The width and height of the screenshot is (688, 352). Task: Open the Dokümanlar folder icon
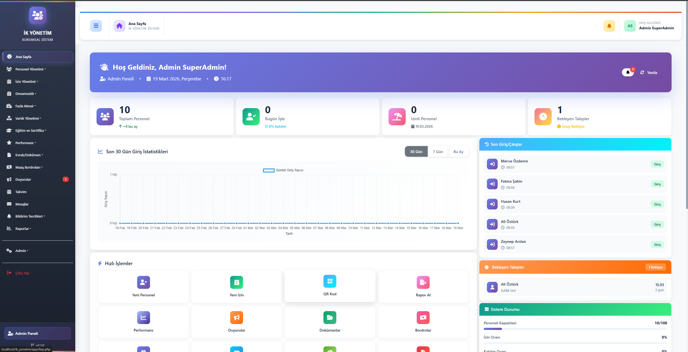pos(330,318)
